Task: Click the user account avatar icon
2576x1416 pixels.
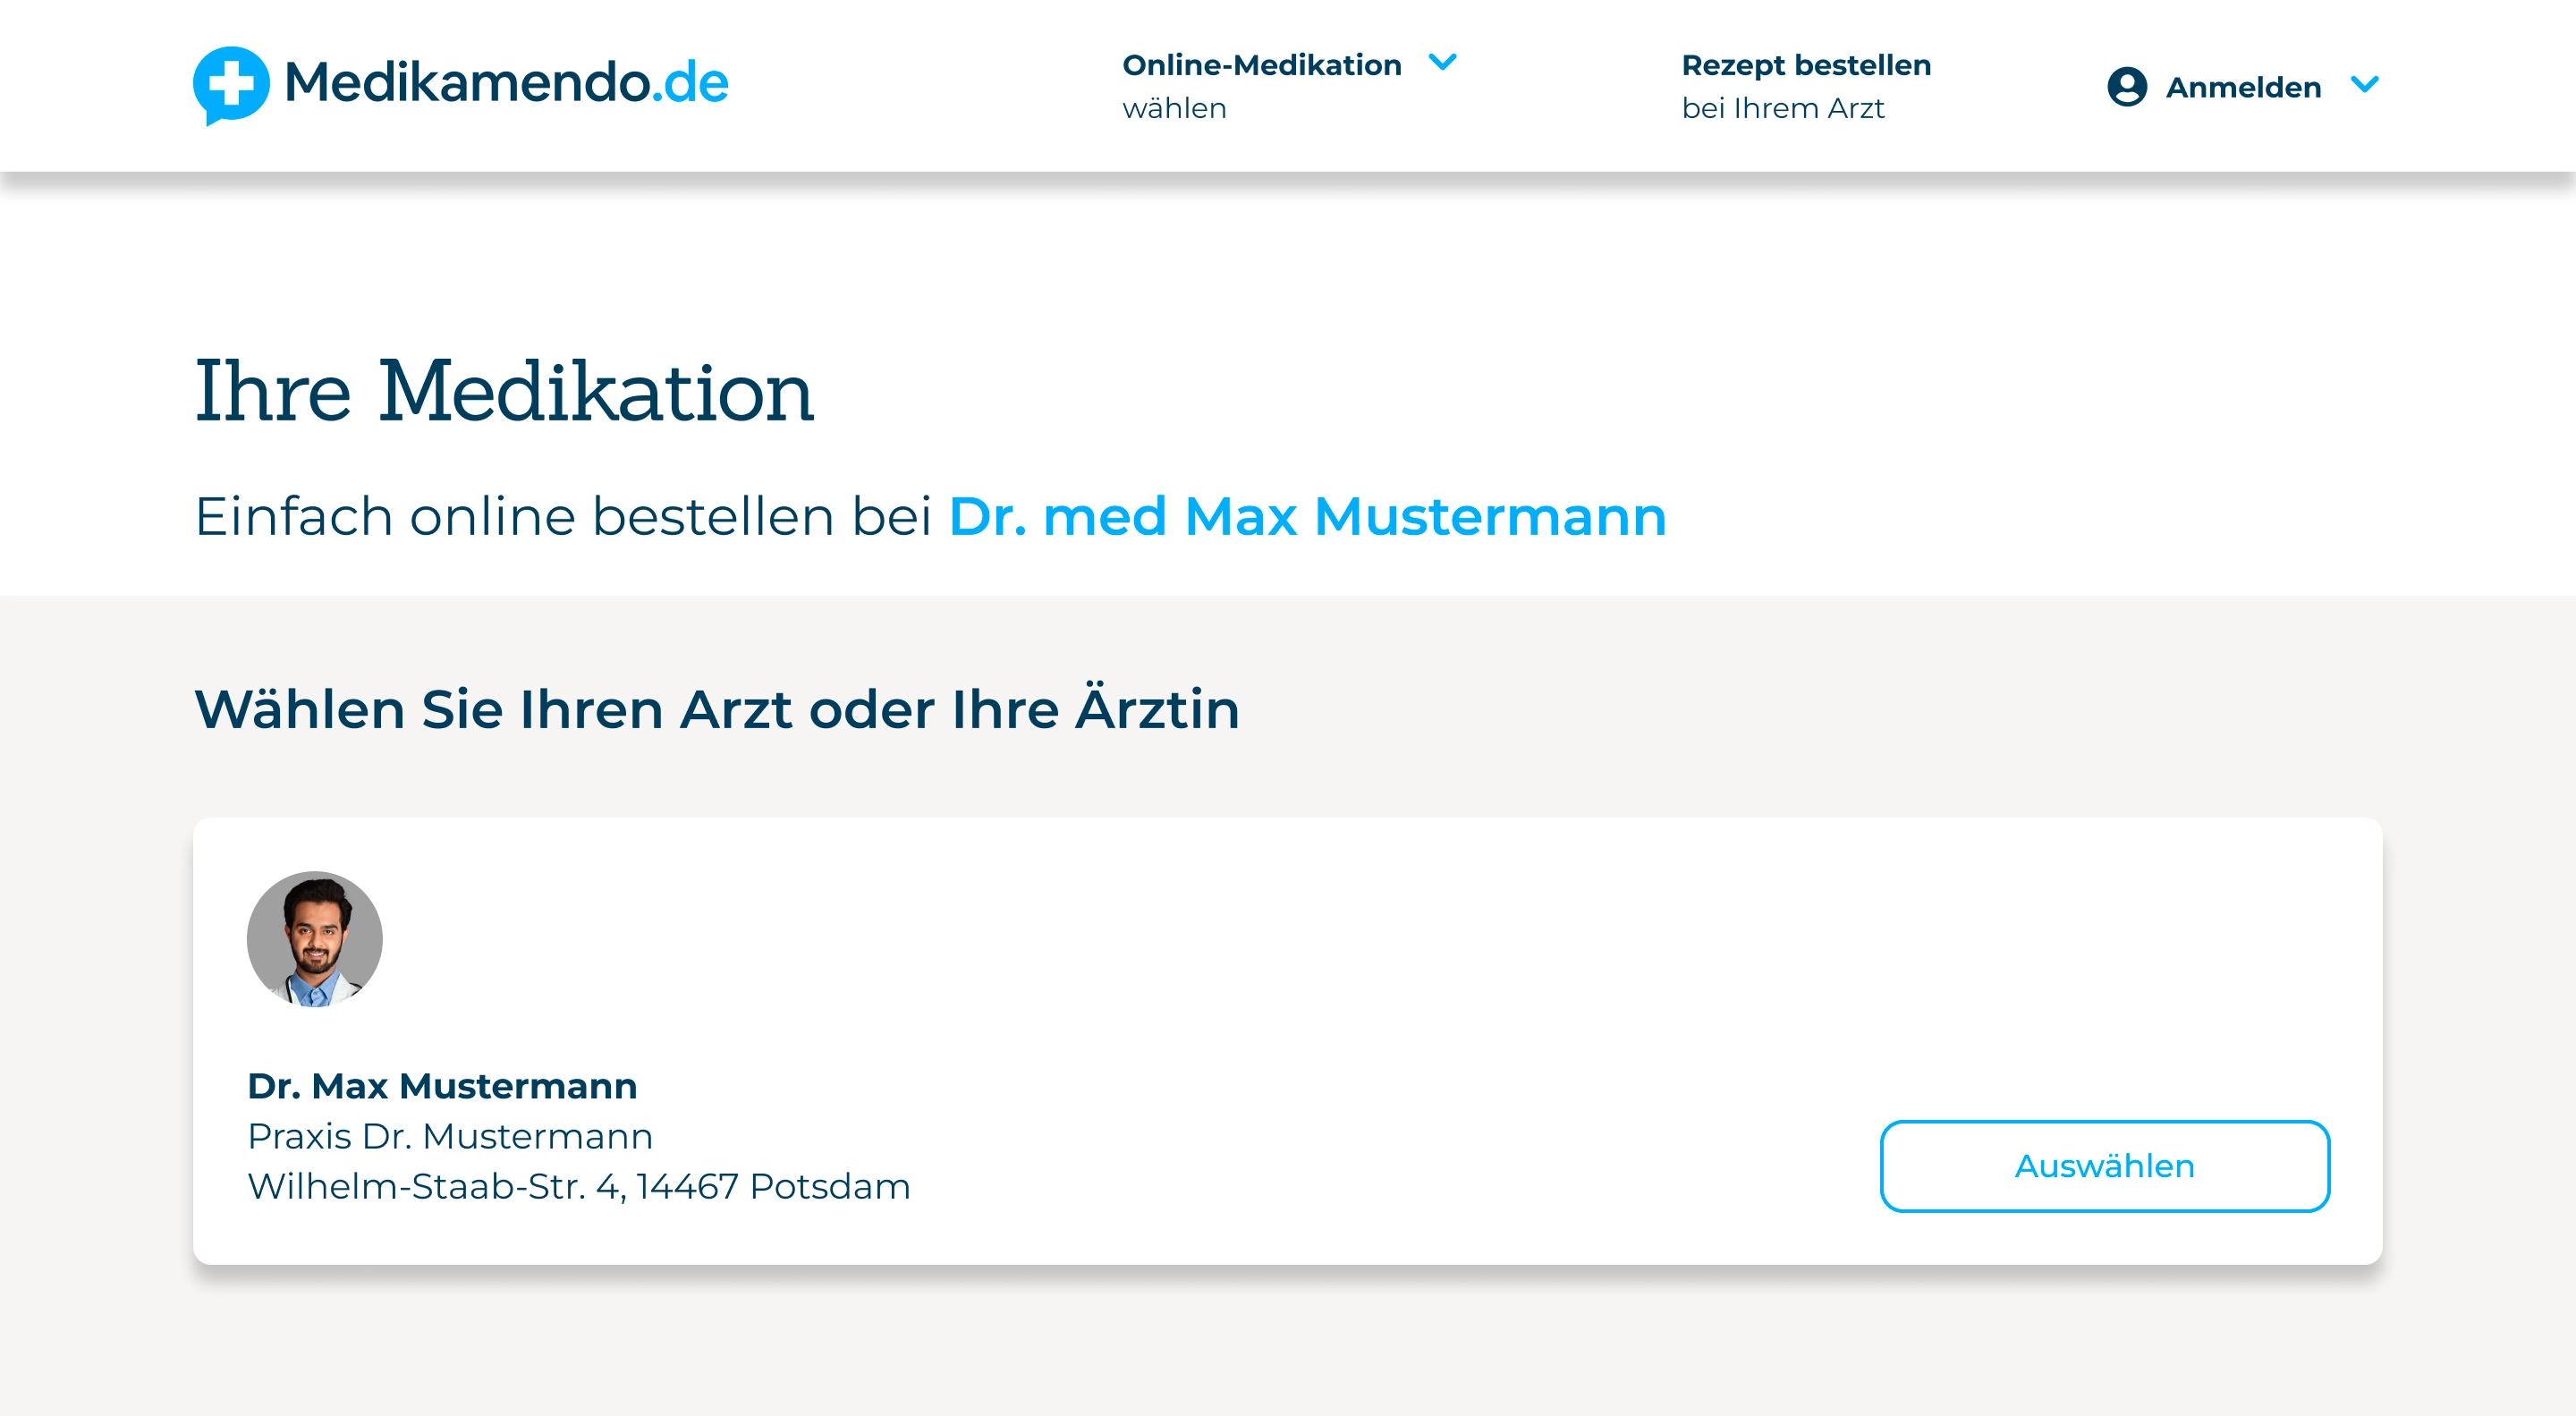Action: tap(2127, 86)
